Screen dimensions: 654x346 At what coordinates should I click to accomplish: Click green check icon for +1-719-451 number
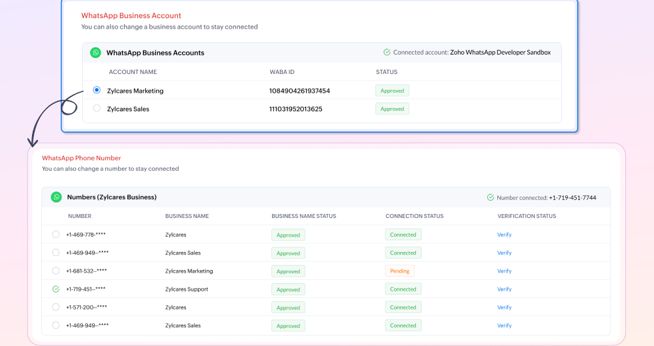coord(56,289)
